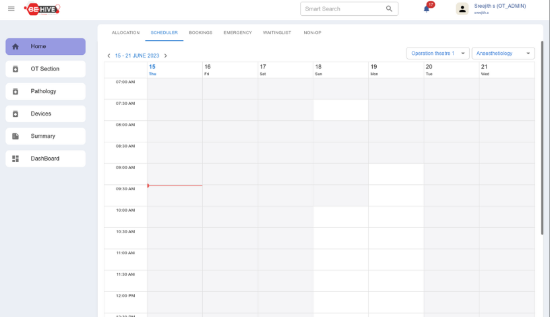550x317 pixels.
Task: Click the 11:00 AM time label
Action: pyautogui.click(x=125, y=253)
